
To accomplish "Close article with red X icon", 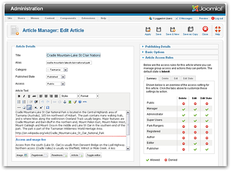I will click(x=205, y=31).
